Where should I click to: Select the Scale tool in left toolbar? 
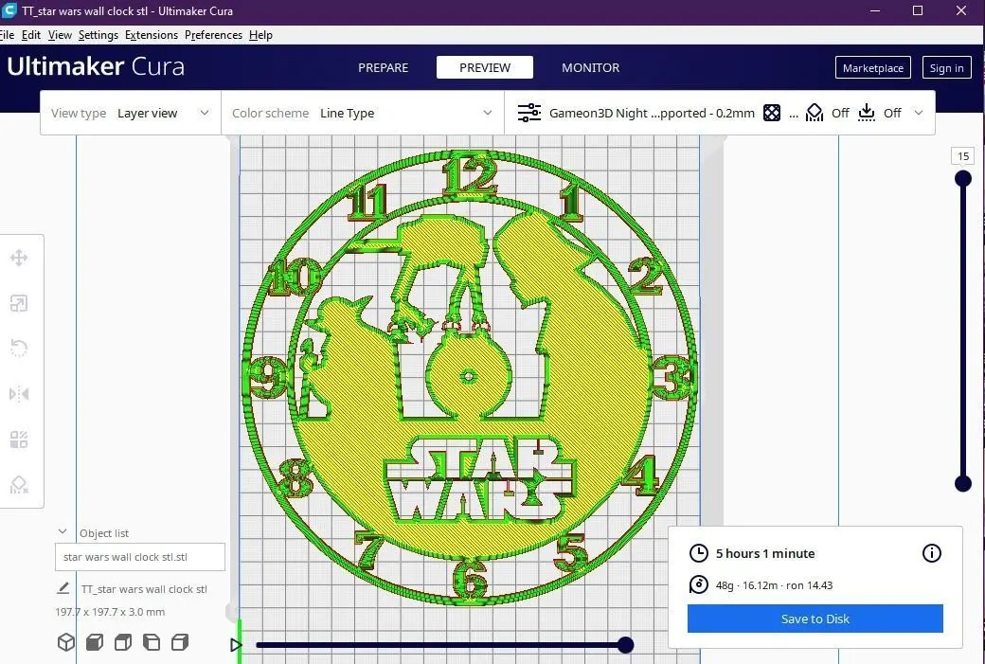tap(19, 303)
